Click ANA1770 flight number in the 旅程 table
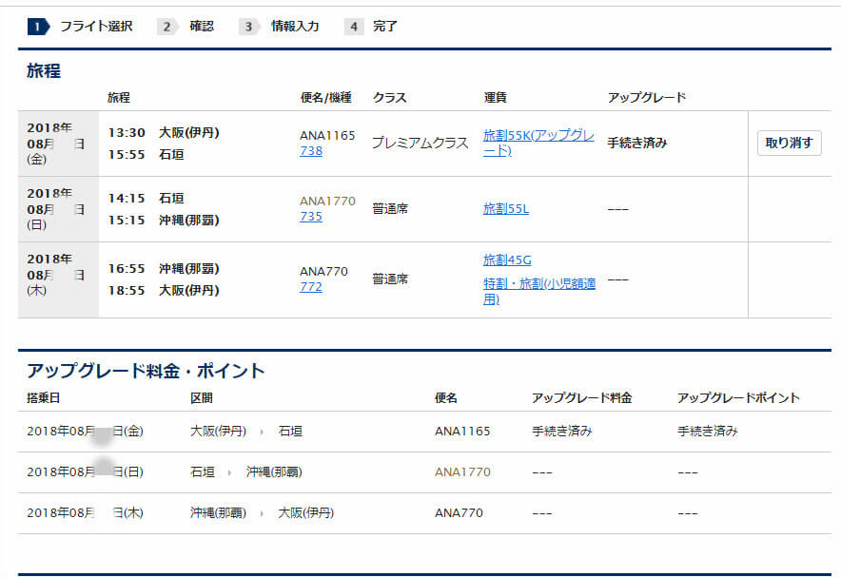The height and width of the screenshot is (577, 841). [x=327, y=201]
